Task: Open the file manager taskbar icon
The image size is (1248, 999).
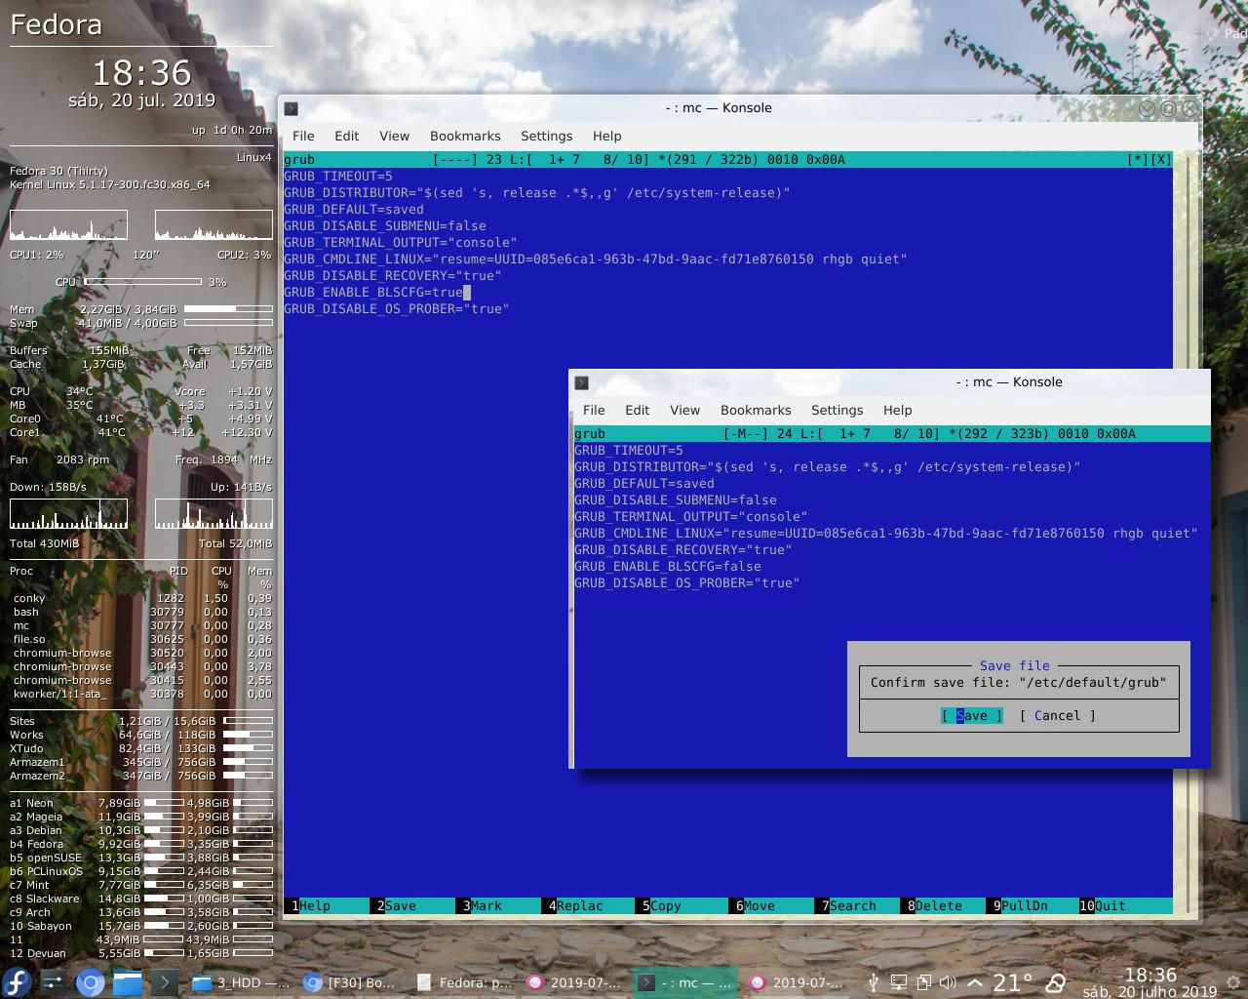Action: 128,982
